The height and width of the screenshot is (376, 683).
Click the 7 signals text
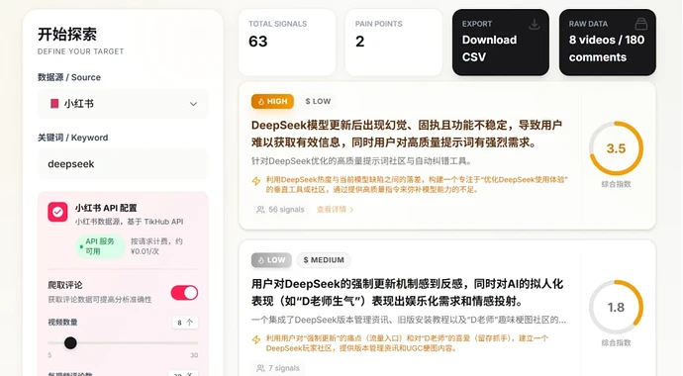283,369
